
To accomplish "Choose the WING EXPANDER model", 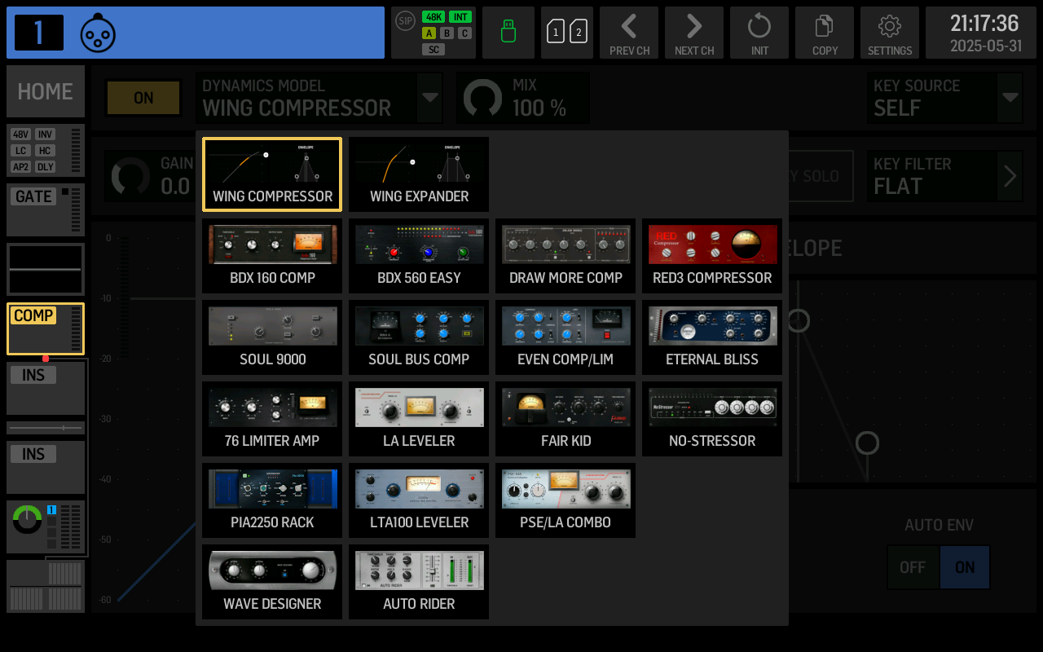I will pyautogui.click(x=419, y=174).
